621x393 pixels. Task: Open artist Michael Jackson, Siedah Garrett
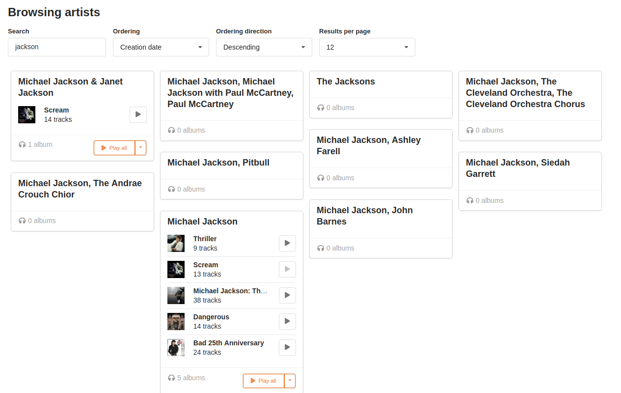pos(518,168)
